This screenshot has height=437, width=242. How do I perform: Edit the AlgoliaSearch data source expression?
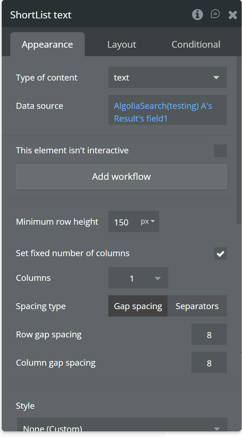[167, 112]
